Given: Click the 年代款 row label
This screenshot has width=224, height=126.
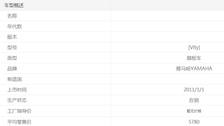Looking at the screenshot, I should pos(15,27).
